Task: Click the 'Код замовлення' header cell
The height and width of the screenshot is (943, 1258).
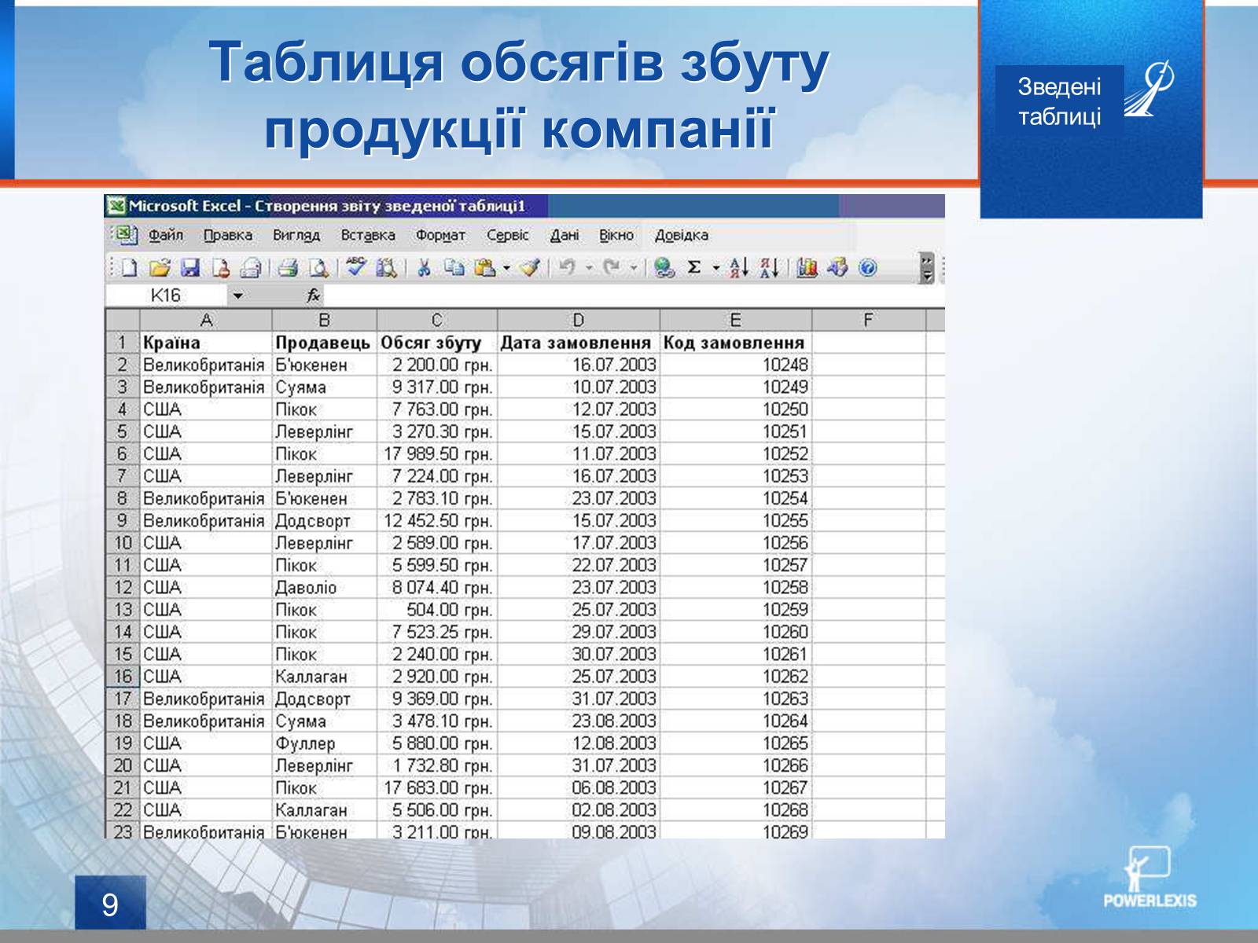Action: click(x=736, y=343)
